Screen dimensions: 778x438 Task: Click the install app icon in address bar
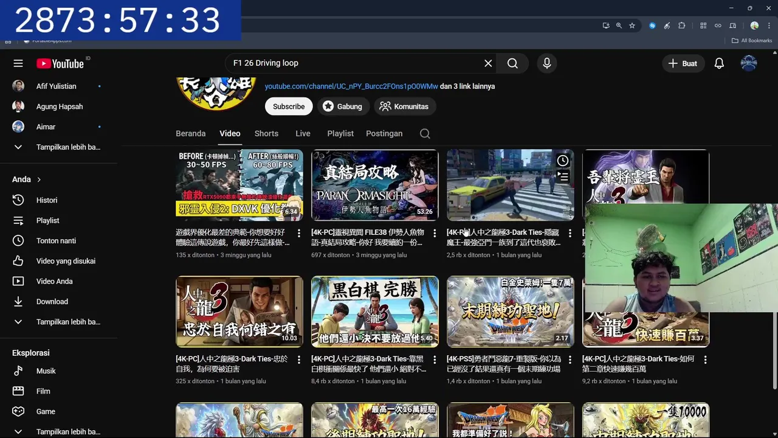click(x=606, y=26)
